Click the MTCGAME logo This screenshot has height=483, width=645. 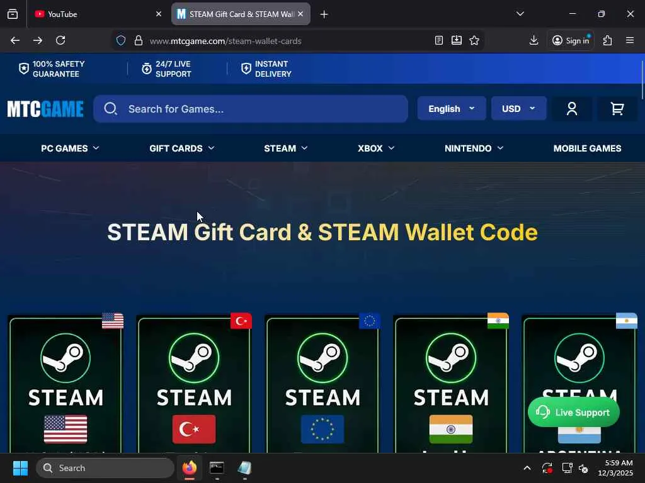(x=45, y=109)
